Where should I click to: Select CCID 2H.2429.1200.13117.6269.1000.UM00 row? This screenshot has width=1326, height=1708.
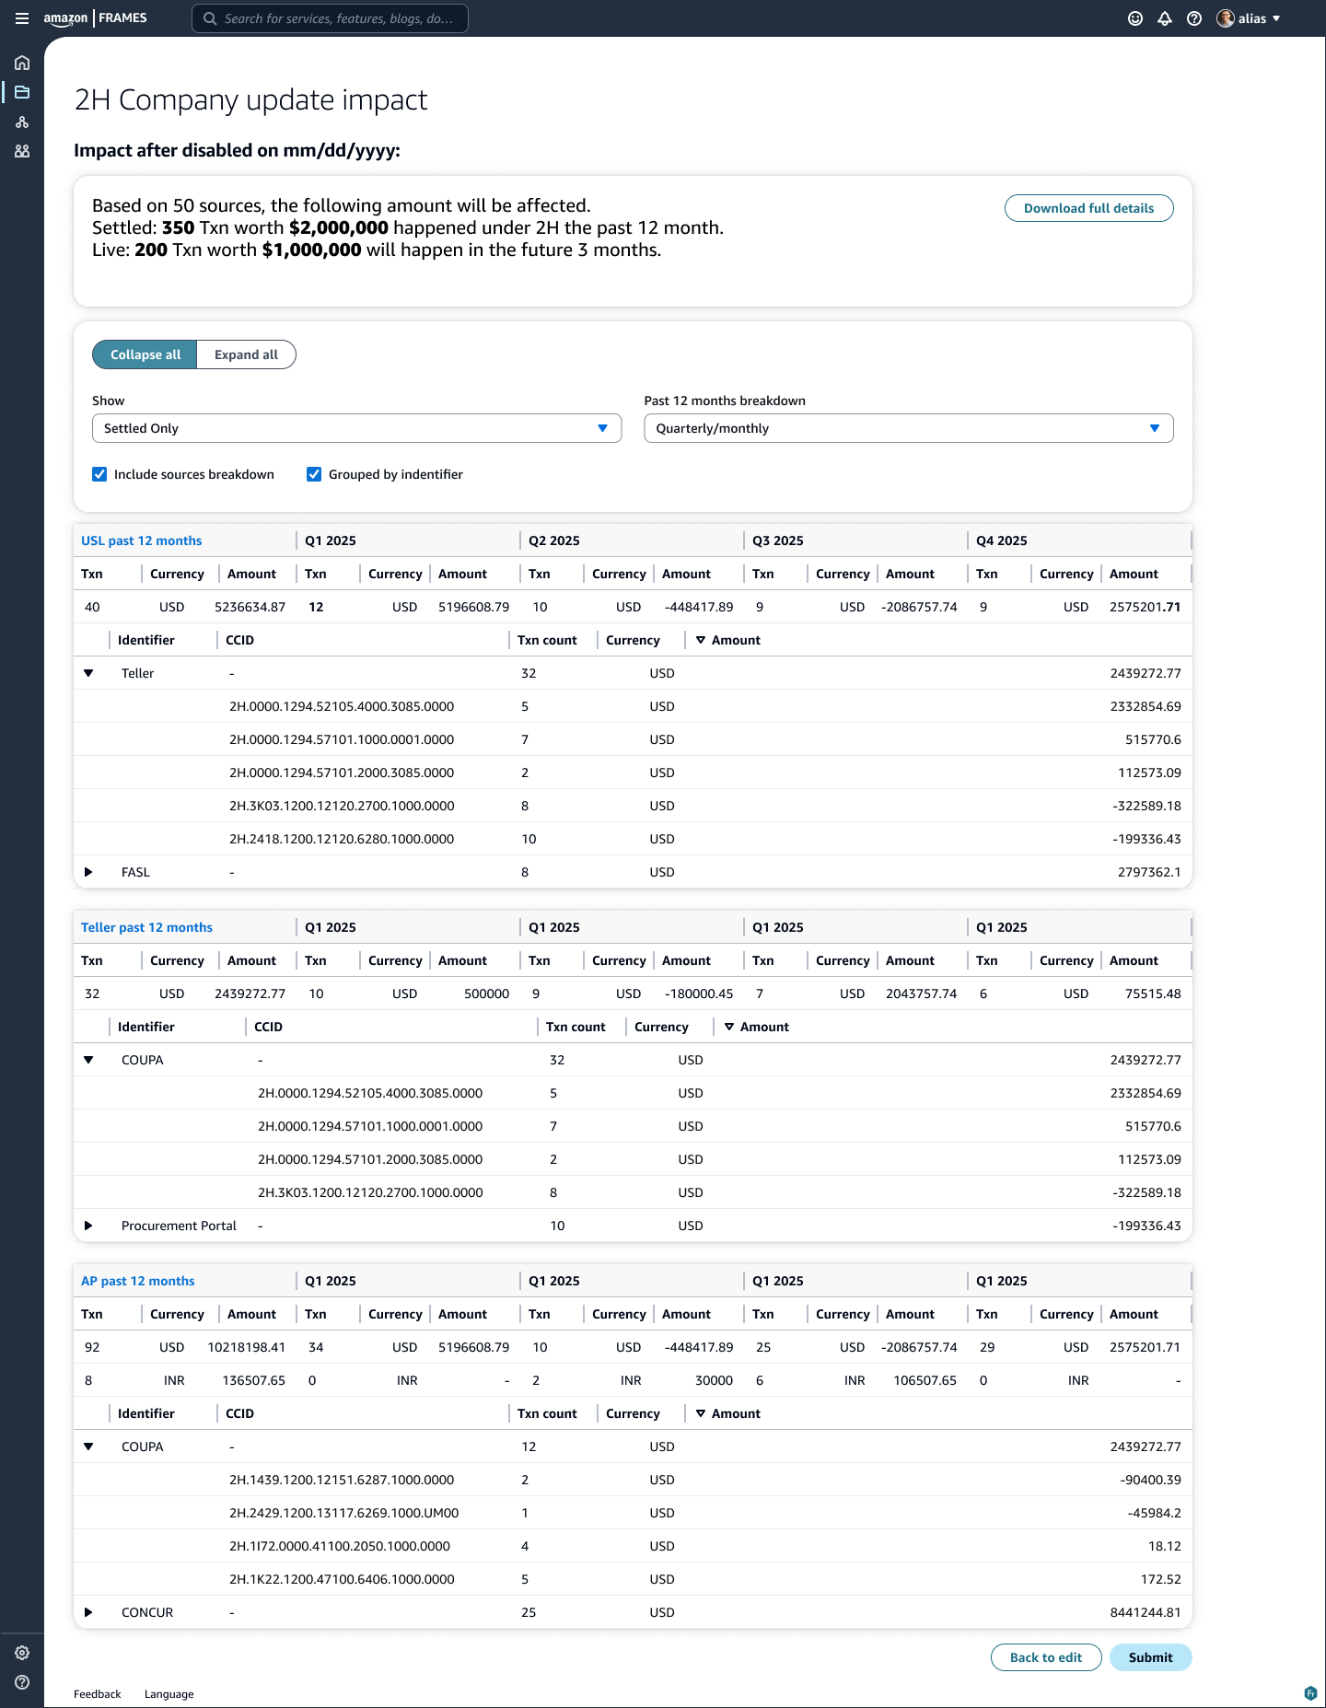[x=344, y=1513]
